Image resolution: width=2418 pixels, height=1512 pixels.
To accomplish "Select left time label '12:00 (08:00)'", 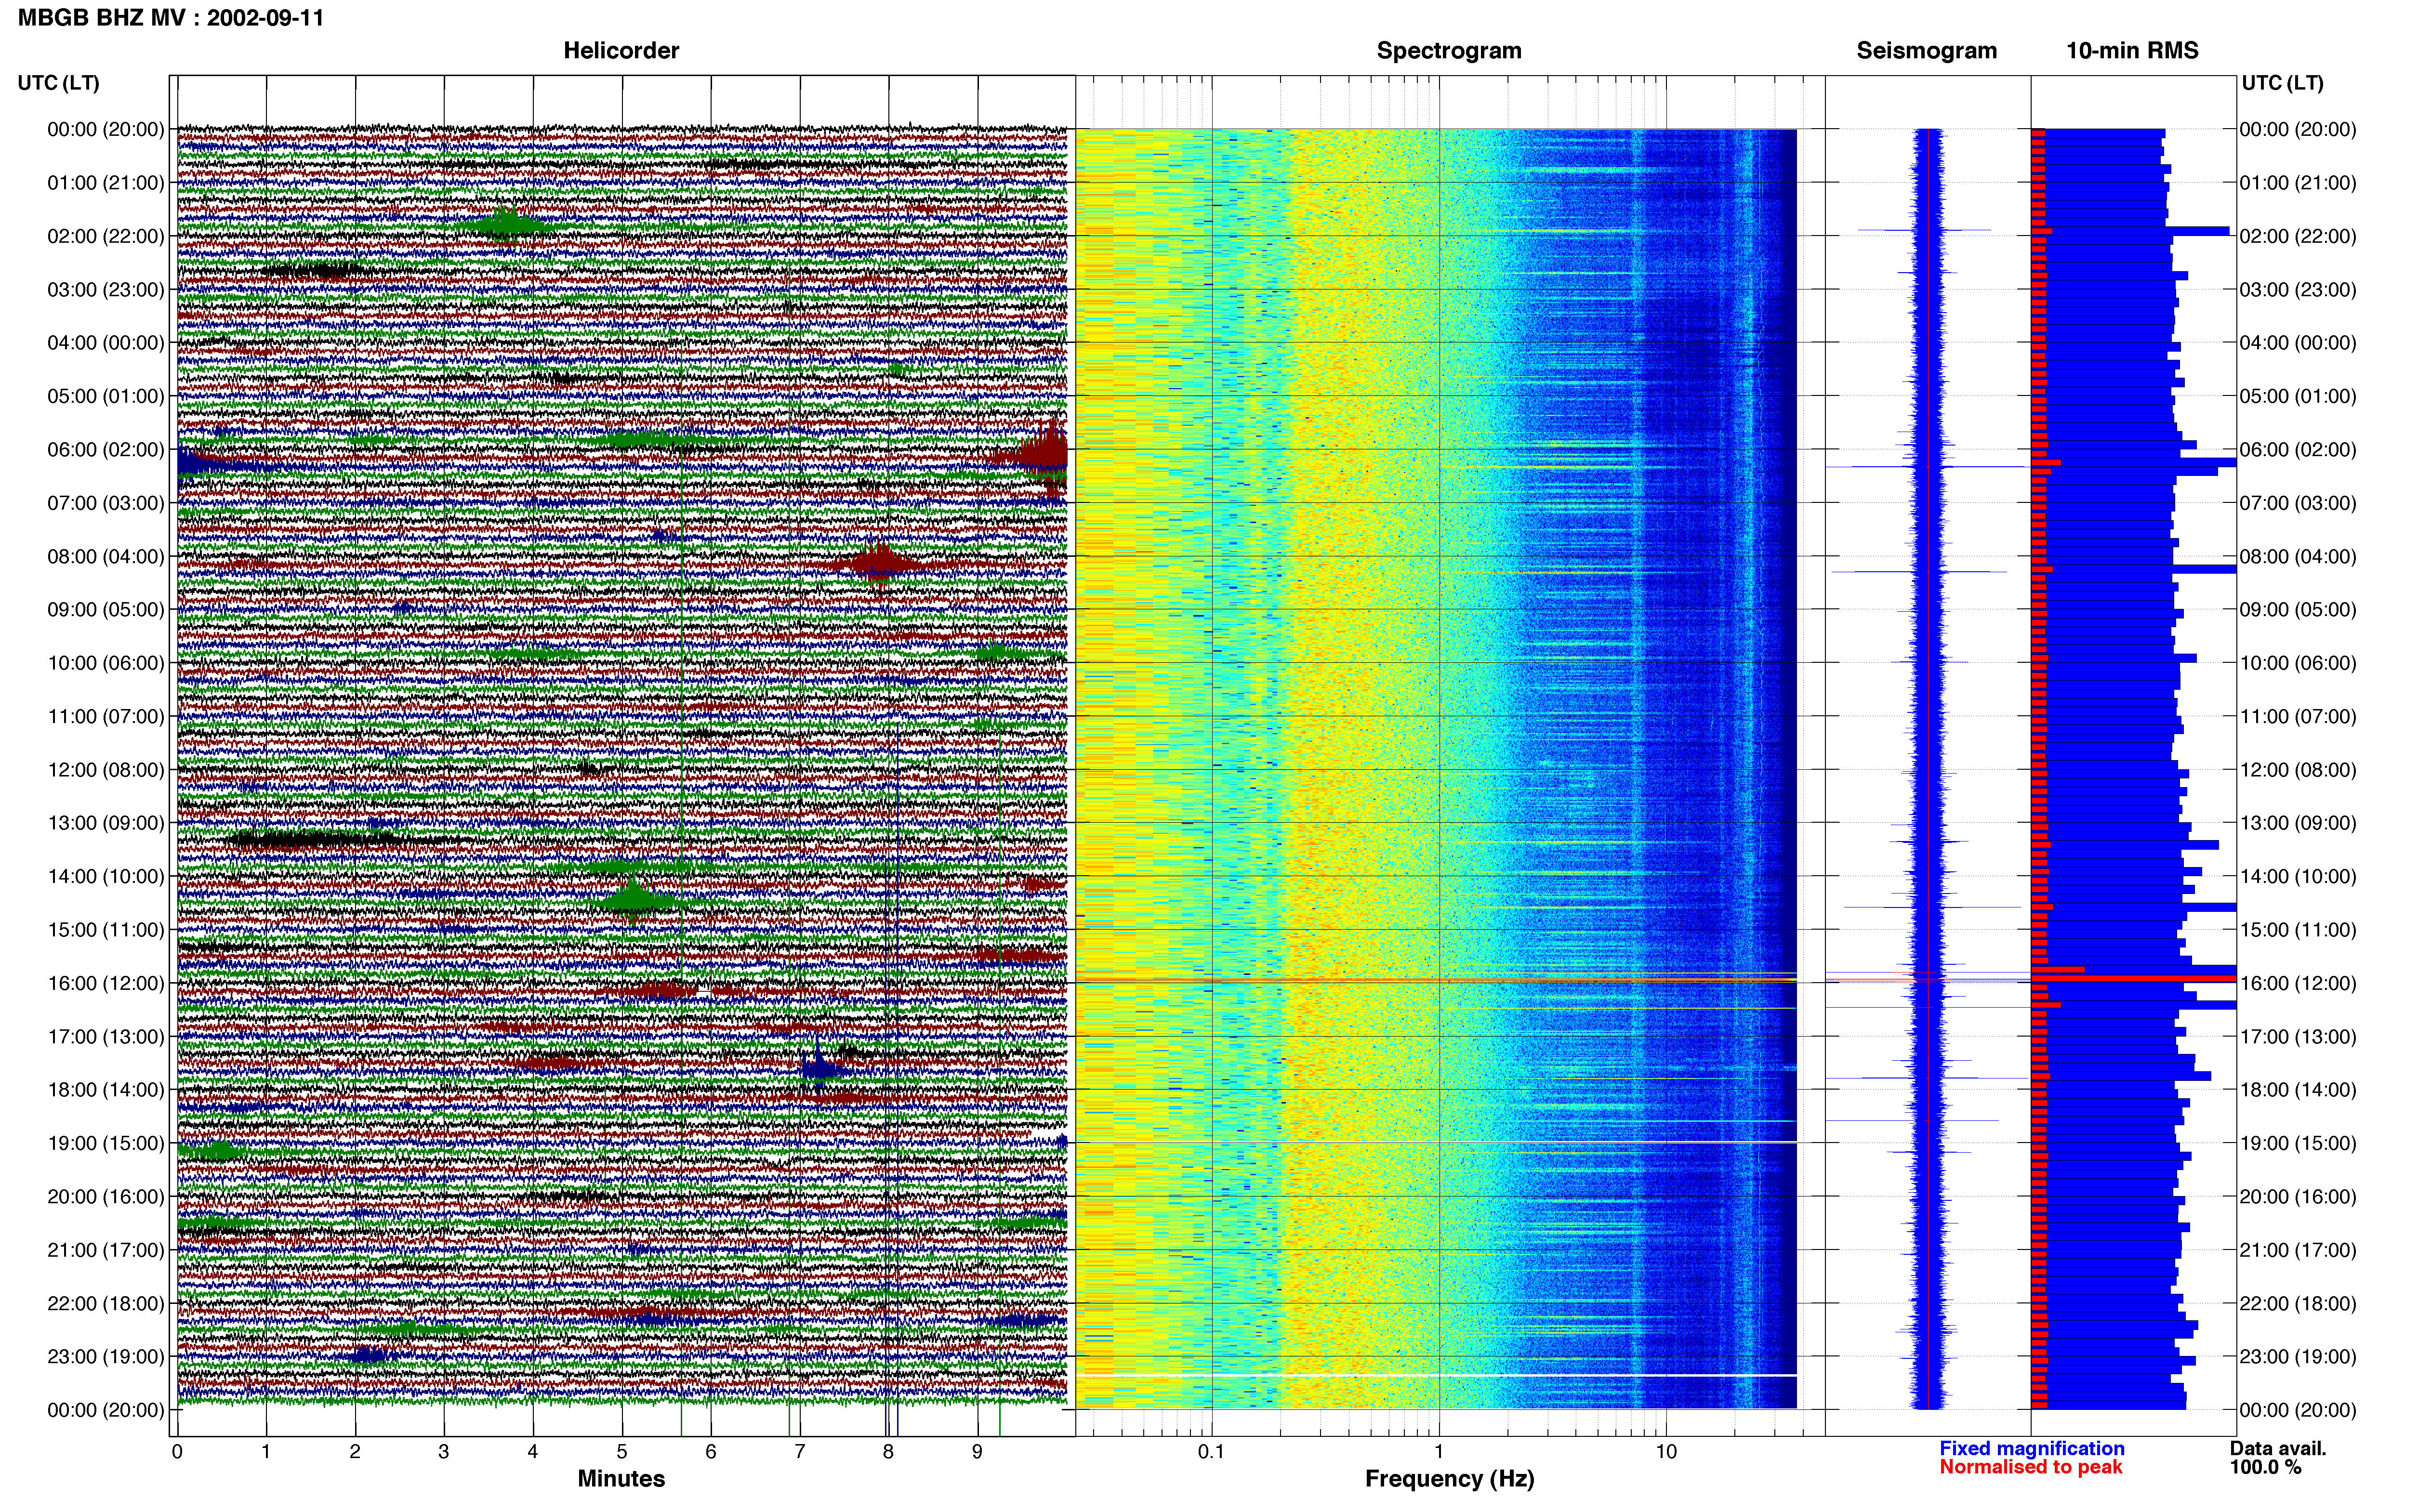I will [106, 770].
